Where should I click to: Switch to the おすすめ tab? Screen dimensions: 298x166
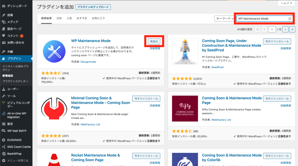pos(82,18)
